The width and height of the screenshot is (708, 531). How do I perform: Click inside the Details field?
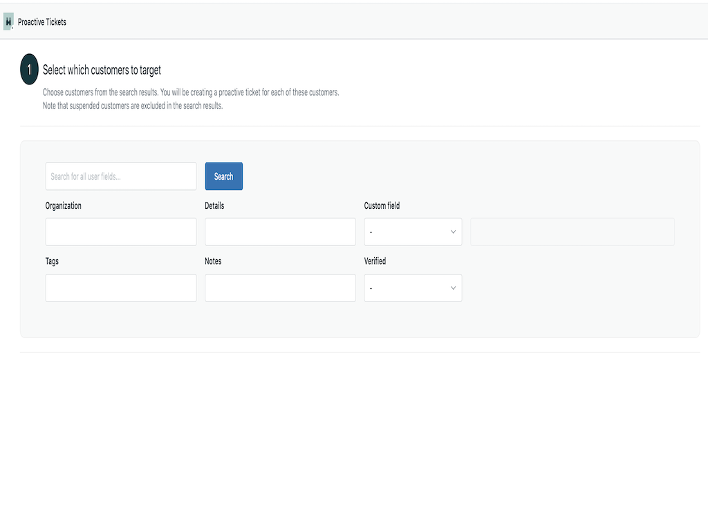[x=280, y=232]
